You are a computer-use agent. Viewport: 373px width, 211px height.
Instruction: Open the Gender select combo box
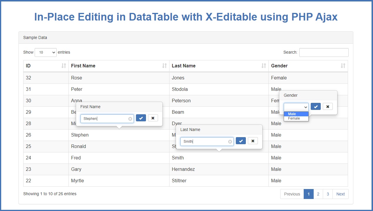point(296,107)
